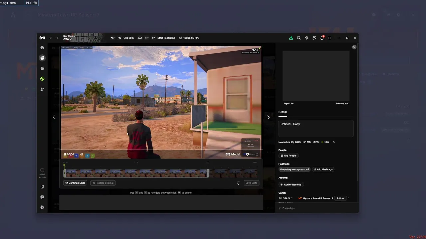Click the green download icon
The height and width of the screenshot is (239, 426).
coord(291,38)
